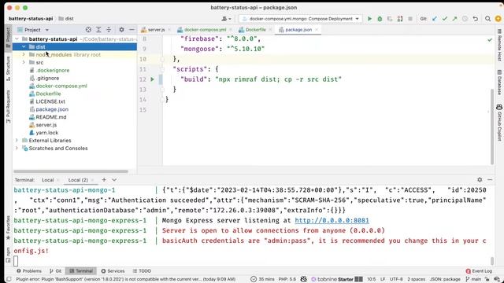This screenshot has width=504, height=283.
Task: Expand node_modules folder
Action: click(24, 54)
